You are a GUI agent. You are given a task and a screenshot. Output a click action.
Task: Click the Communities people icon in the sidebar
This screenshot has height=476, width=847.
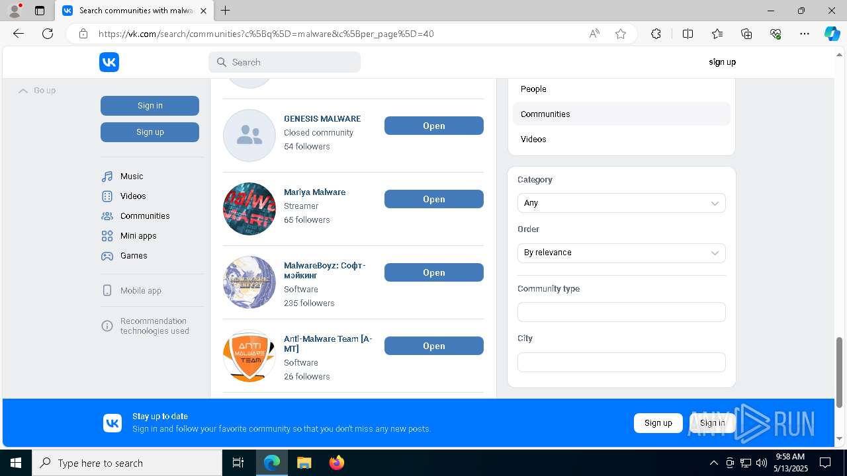click(x=107, y=216)
